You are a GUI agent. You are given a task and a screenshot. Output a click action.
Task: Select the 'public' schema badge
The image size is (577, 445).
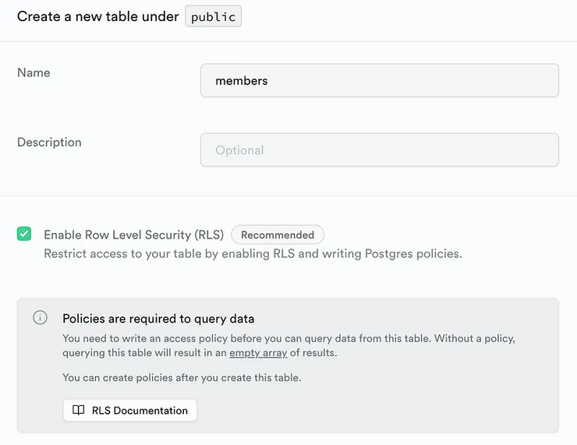[213, 16]
